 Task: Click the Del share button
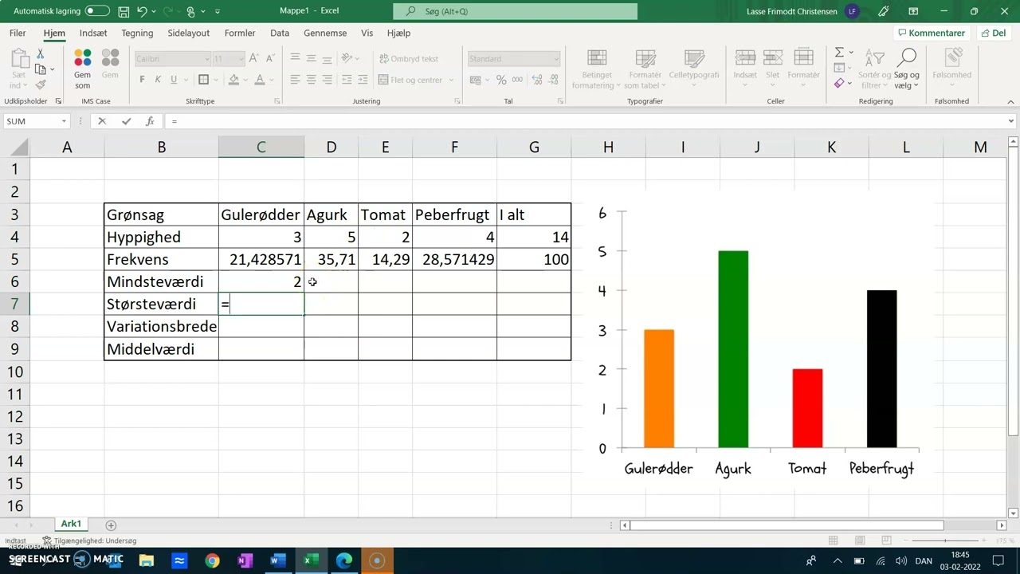tap(993, 33)
